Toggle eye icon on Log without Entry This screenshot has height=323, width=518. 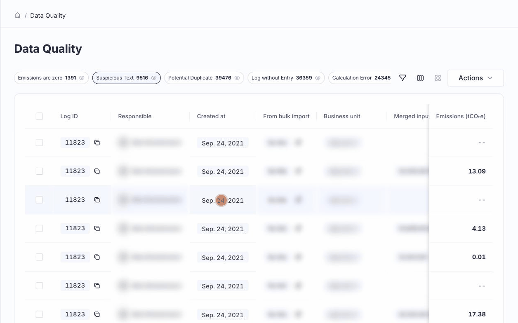coord(318,78)
